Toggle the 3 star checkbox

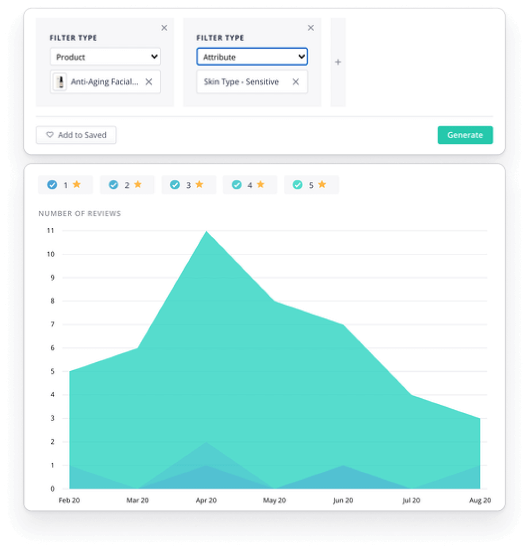coord(175,185)
